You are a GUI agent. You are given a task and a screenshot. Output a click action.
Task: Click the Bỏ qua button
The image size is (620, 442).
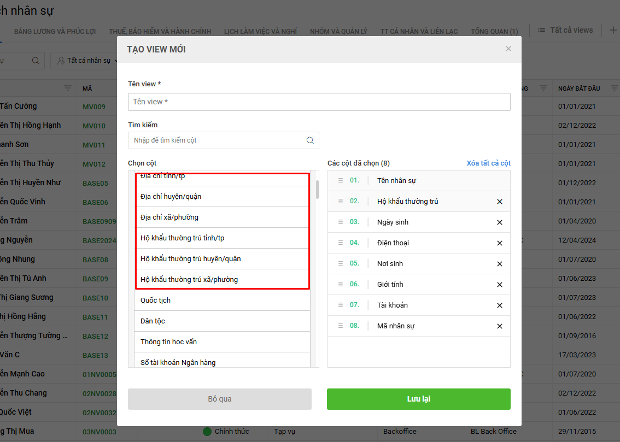(219, 399)
